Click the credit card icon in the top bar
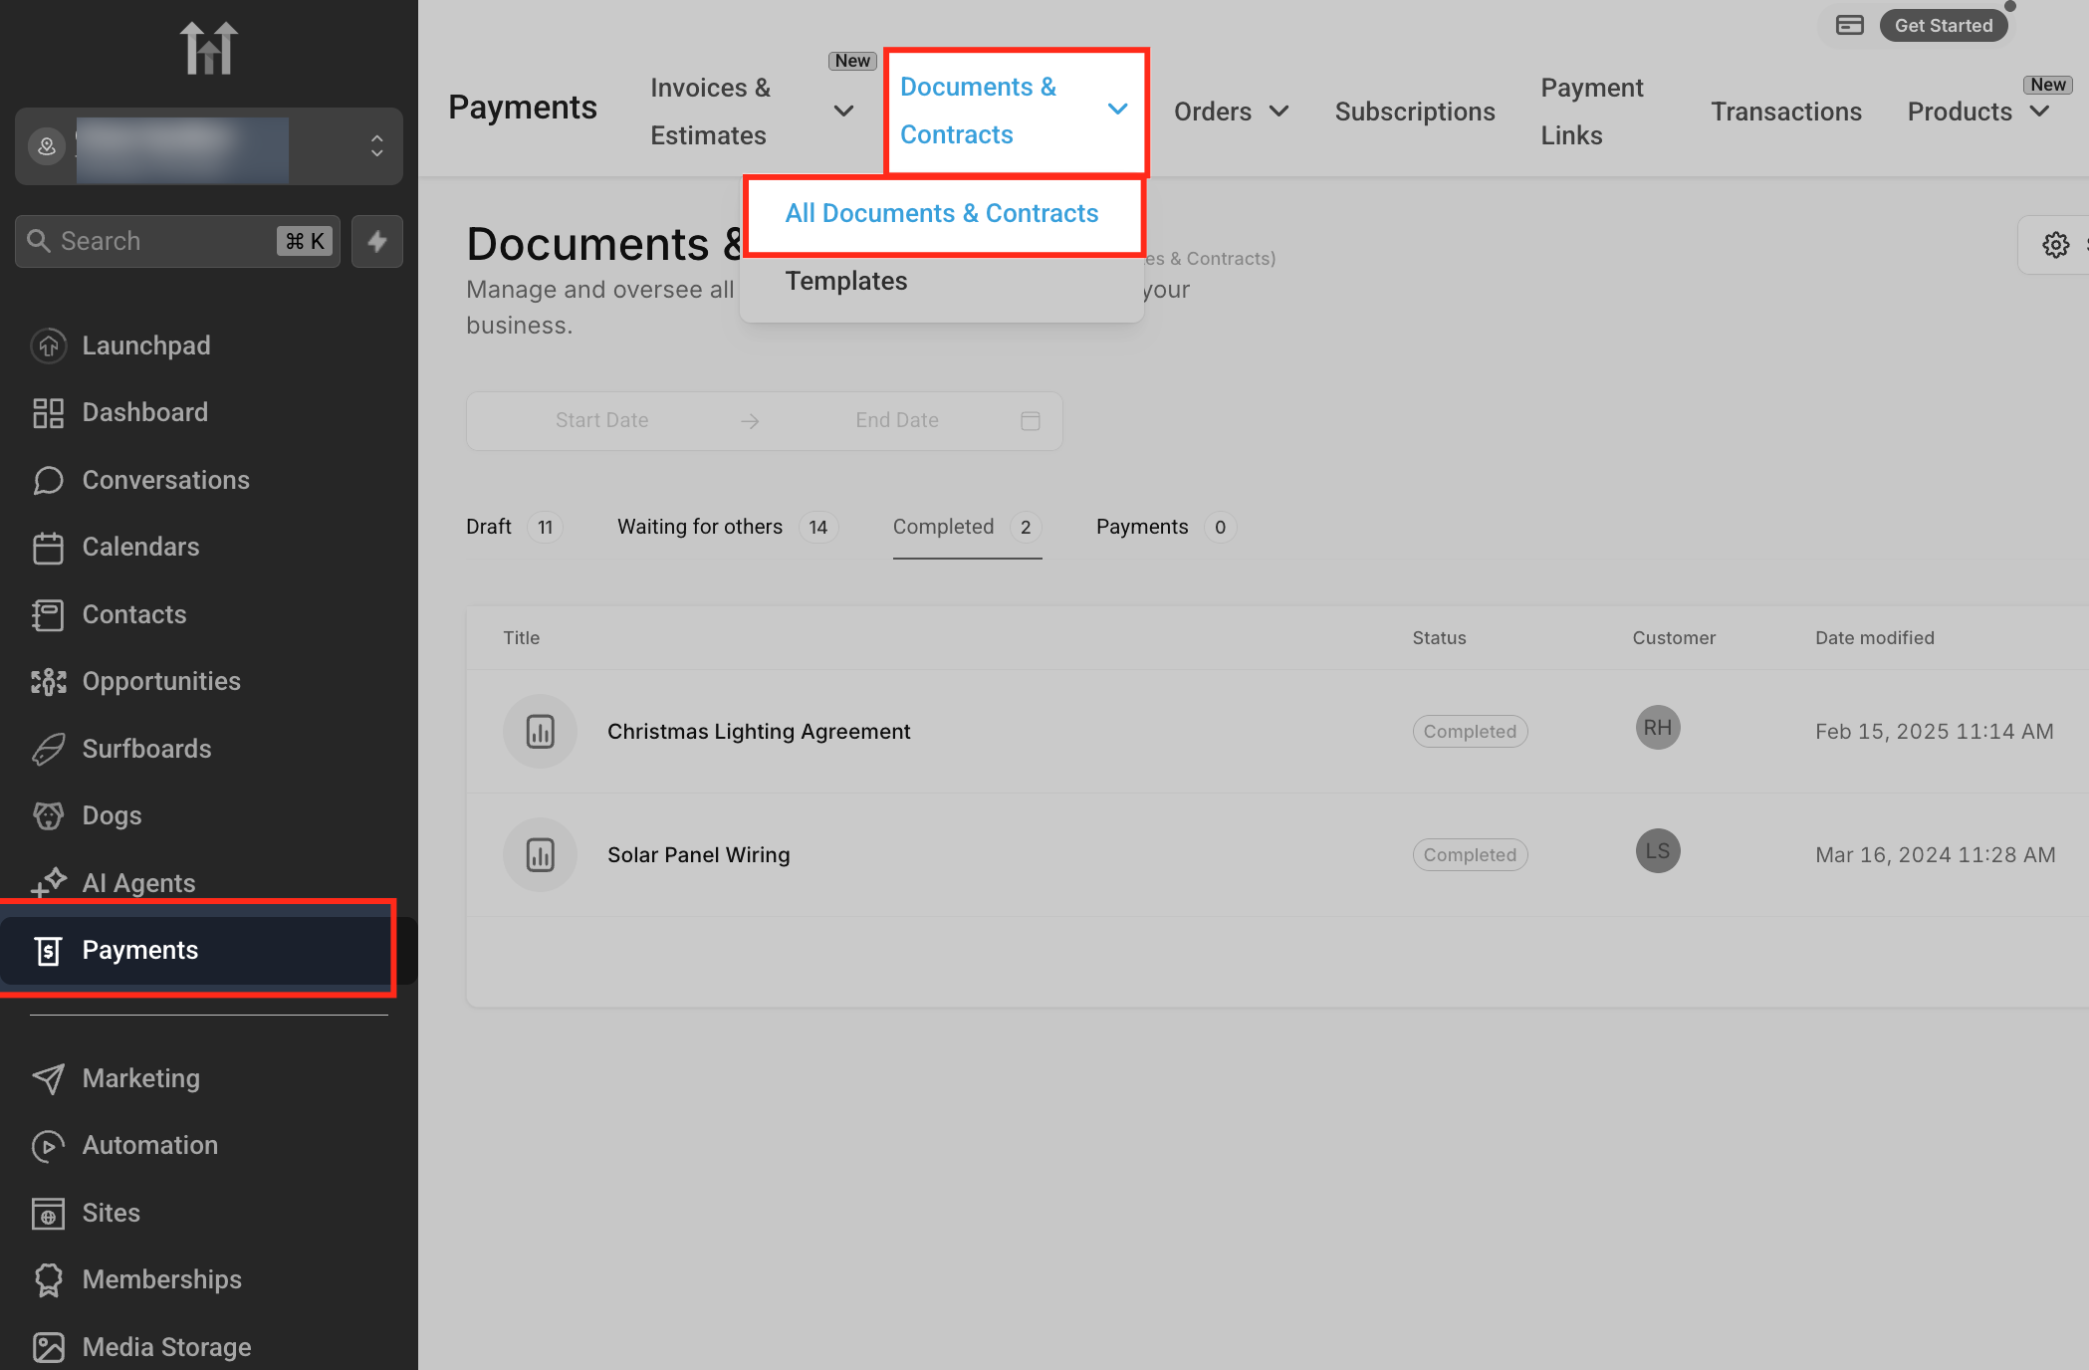Screen dimensions: 2089x1370 coord(1849,25)
